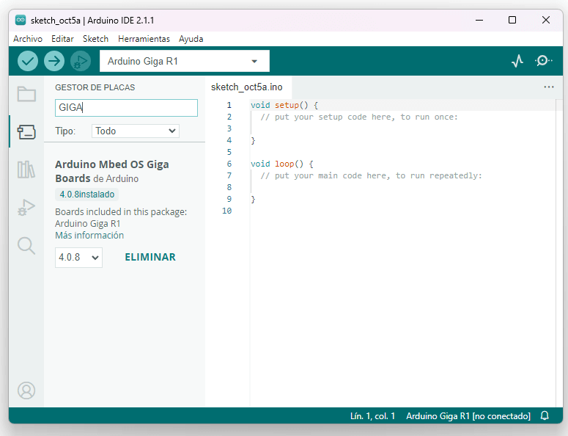Open the Tipo filter dropdown
The image size is (568, 436).
point(136,131)
